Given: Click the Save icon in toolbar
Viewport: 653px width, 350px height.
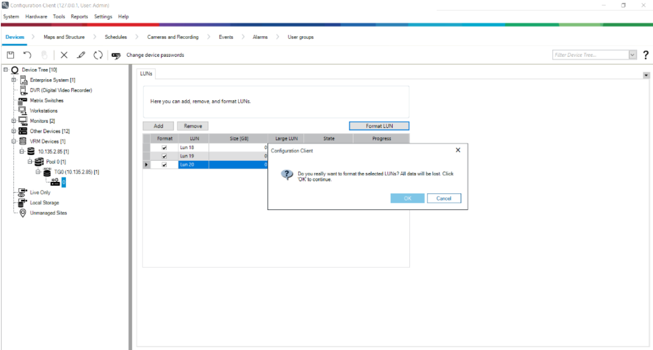Looking at the screenshot, I should 11,55.
